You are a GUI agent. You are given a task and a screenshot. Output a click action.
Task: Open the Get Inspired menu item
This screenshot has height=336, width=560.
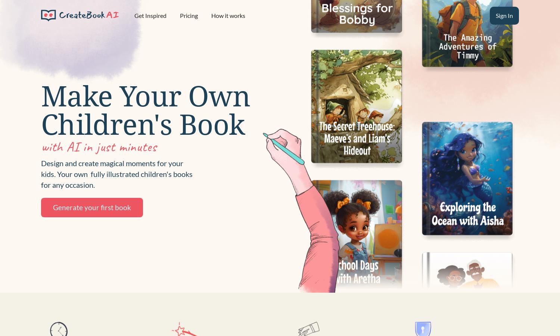150,16
